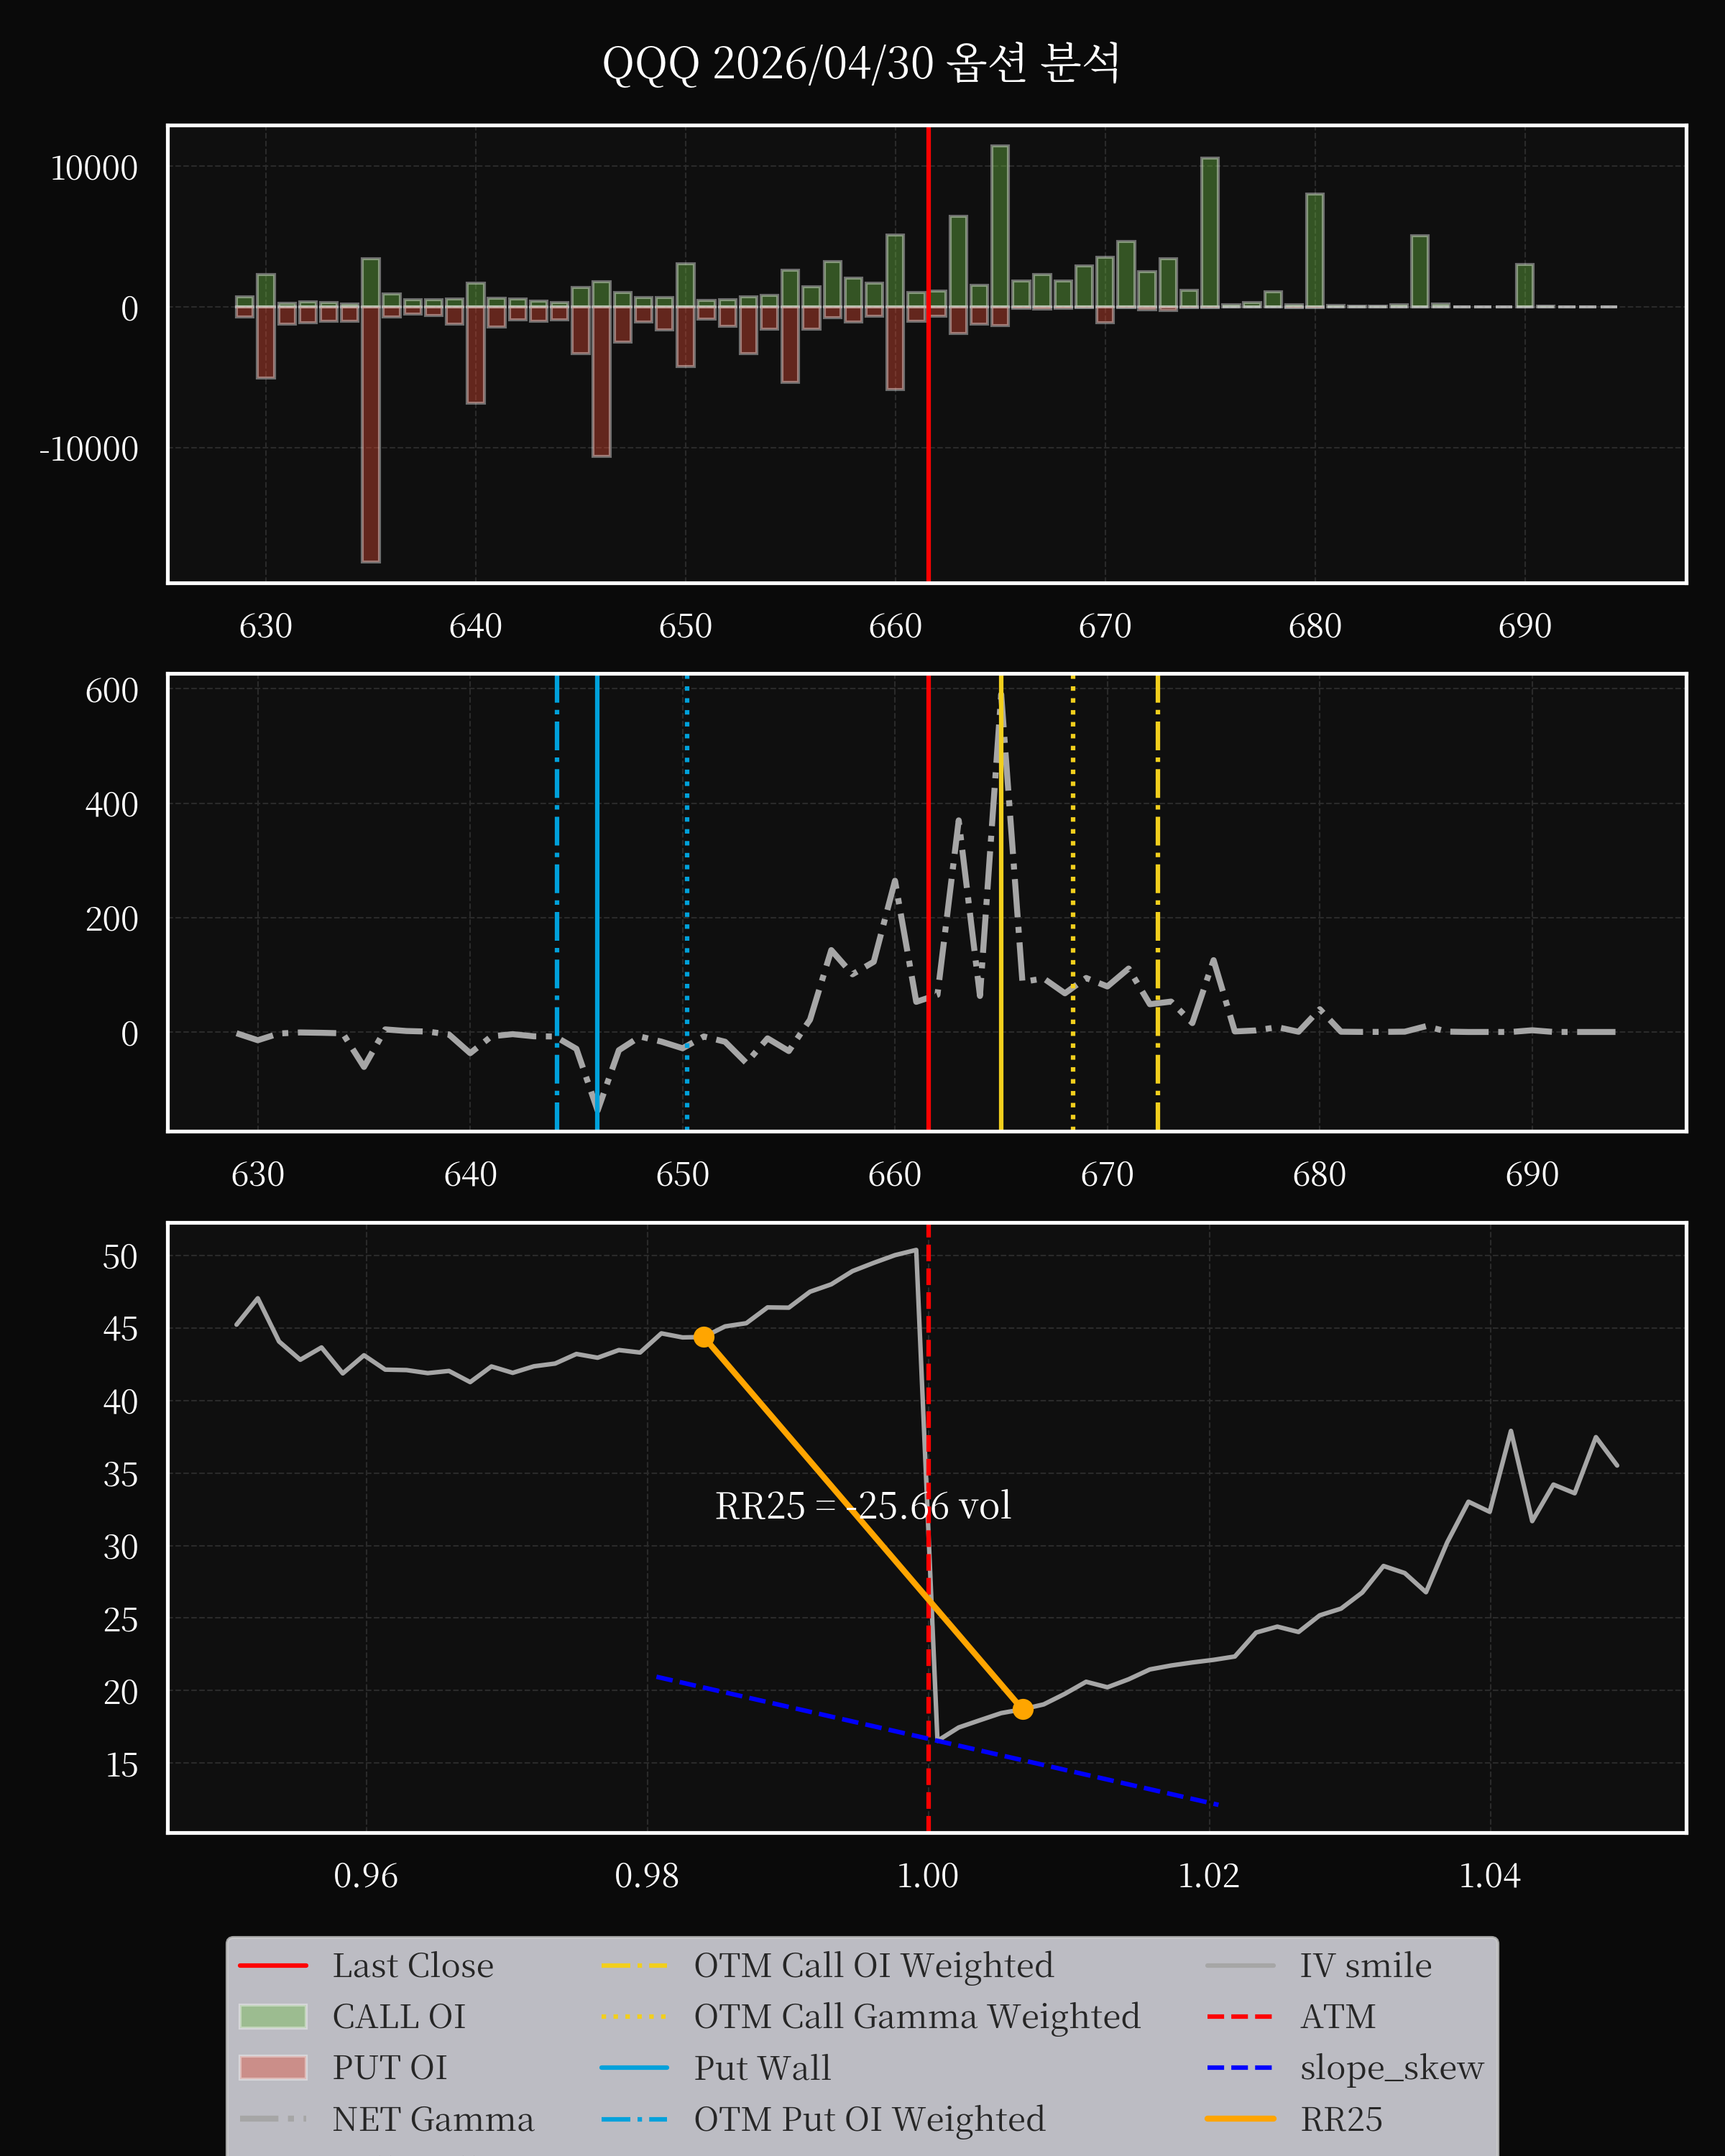Click the red PUT OI legend swatch
Screen dimensions: 1725x2156
(273, 2067)
